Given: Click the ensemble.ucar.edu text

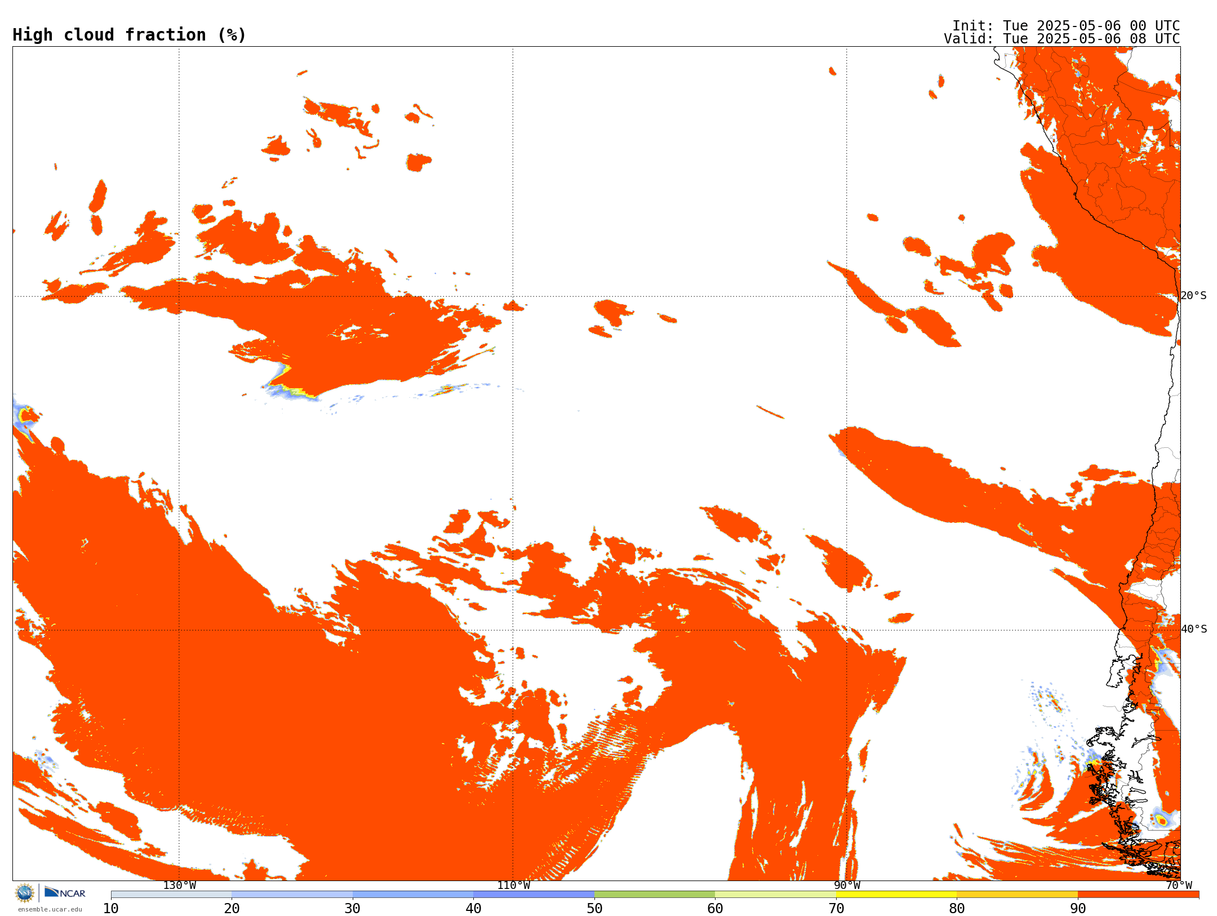Looking at the screenshot, I should 50,909.
